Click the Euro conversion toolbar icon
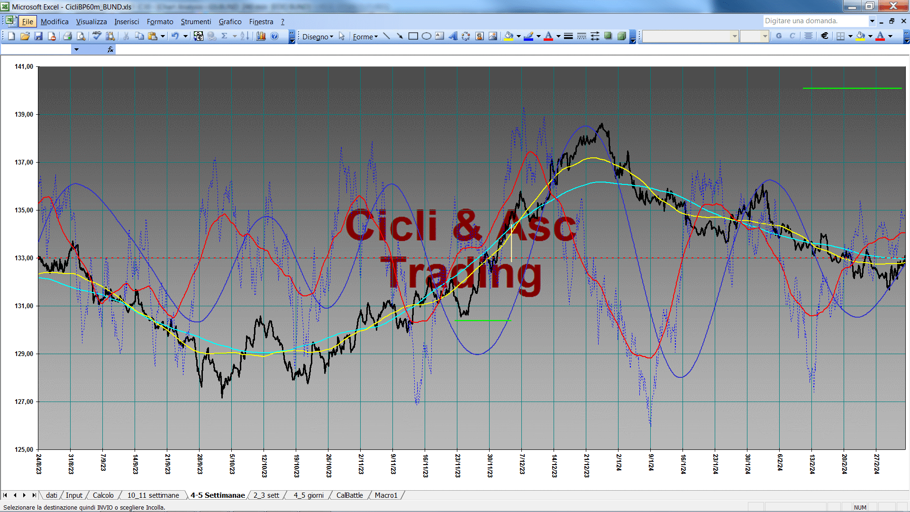 point(199,36)
